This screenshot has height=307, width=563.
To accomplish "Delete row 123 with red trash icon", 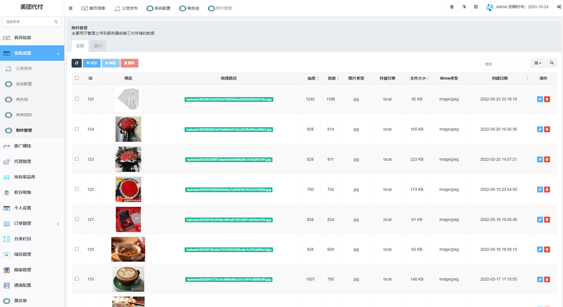I will coord(547,159).
